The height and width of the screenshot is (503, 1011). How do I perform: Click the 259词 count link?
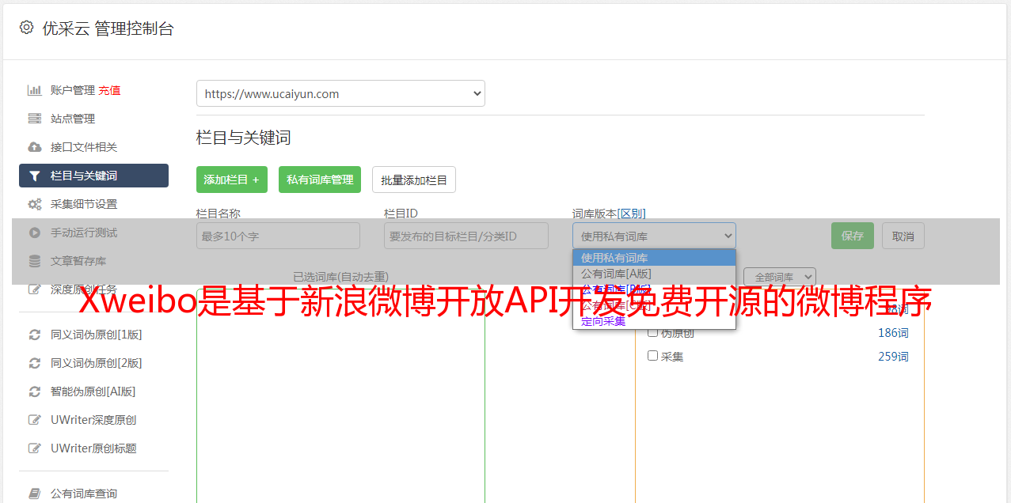(x=893, y=357)
